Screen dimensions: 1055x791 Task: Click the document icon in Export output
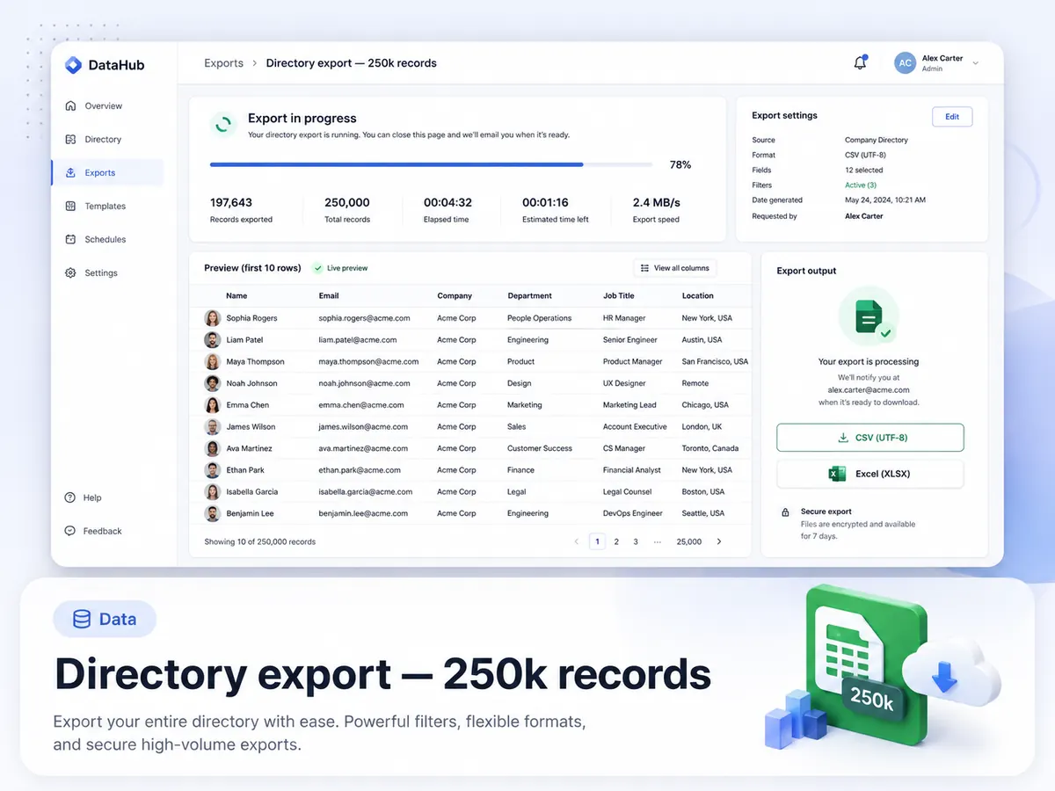coord(869,316)
